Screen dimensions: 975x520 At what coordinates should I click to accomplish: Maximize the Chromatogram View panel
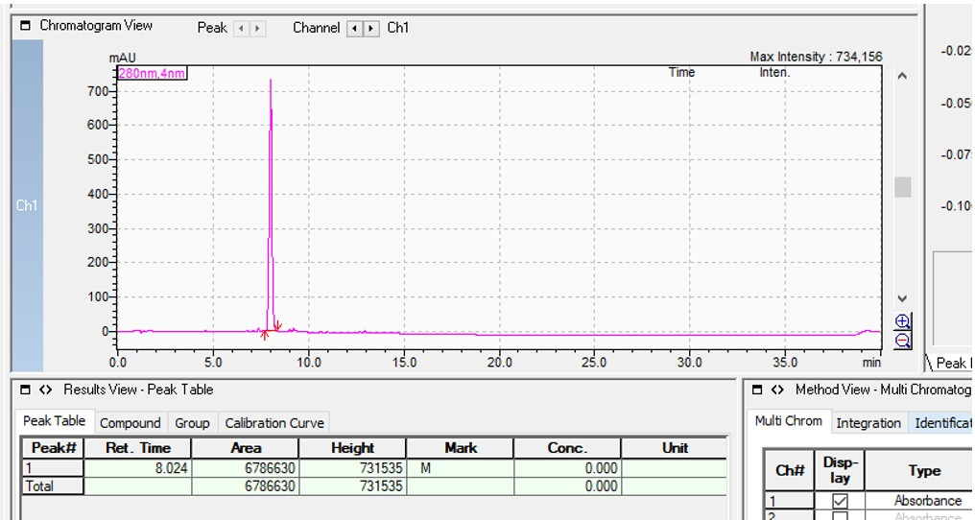pyautogui.click(x=26, y=26)
